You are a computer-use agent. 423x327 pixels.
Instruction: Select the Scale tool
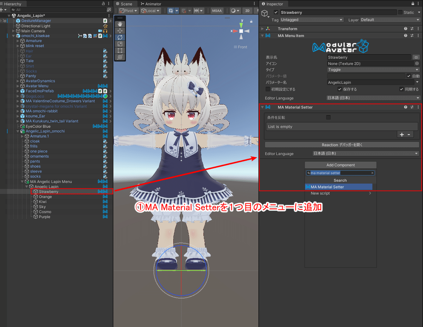(x=120, y=44)
